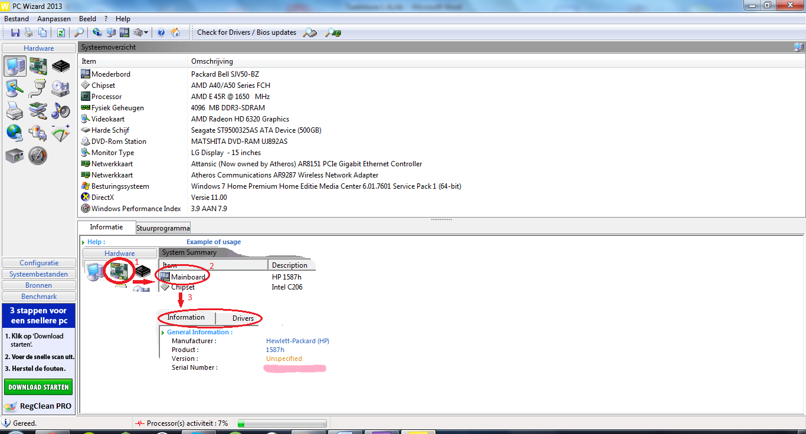Select the Drives CD and floppy icon

(61, 88)
